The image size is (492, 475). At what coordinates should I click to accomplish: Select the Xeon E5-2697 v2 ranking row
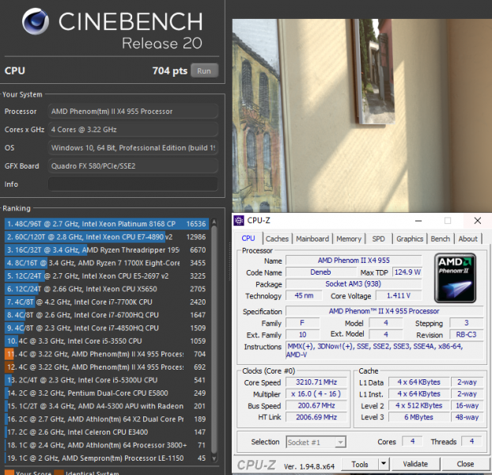pyautogui.click(x=107, y=276)
